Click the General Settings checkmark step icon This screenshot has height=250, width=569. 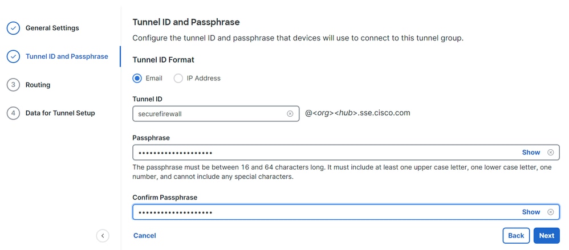14,28
